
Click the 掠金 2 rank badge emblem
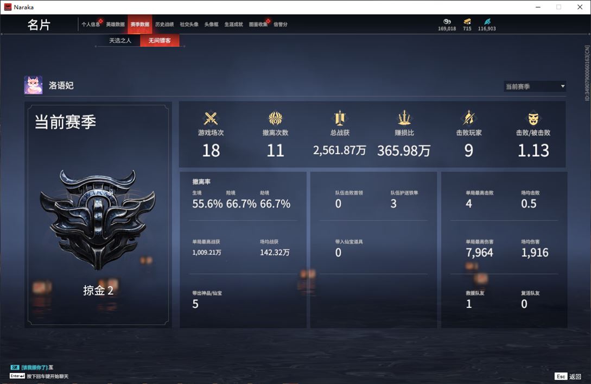tap(98, 219)
